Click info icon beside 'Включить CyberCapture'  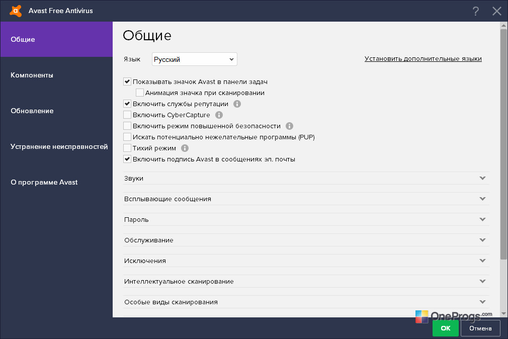[x=219, y=115]
